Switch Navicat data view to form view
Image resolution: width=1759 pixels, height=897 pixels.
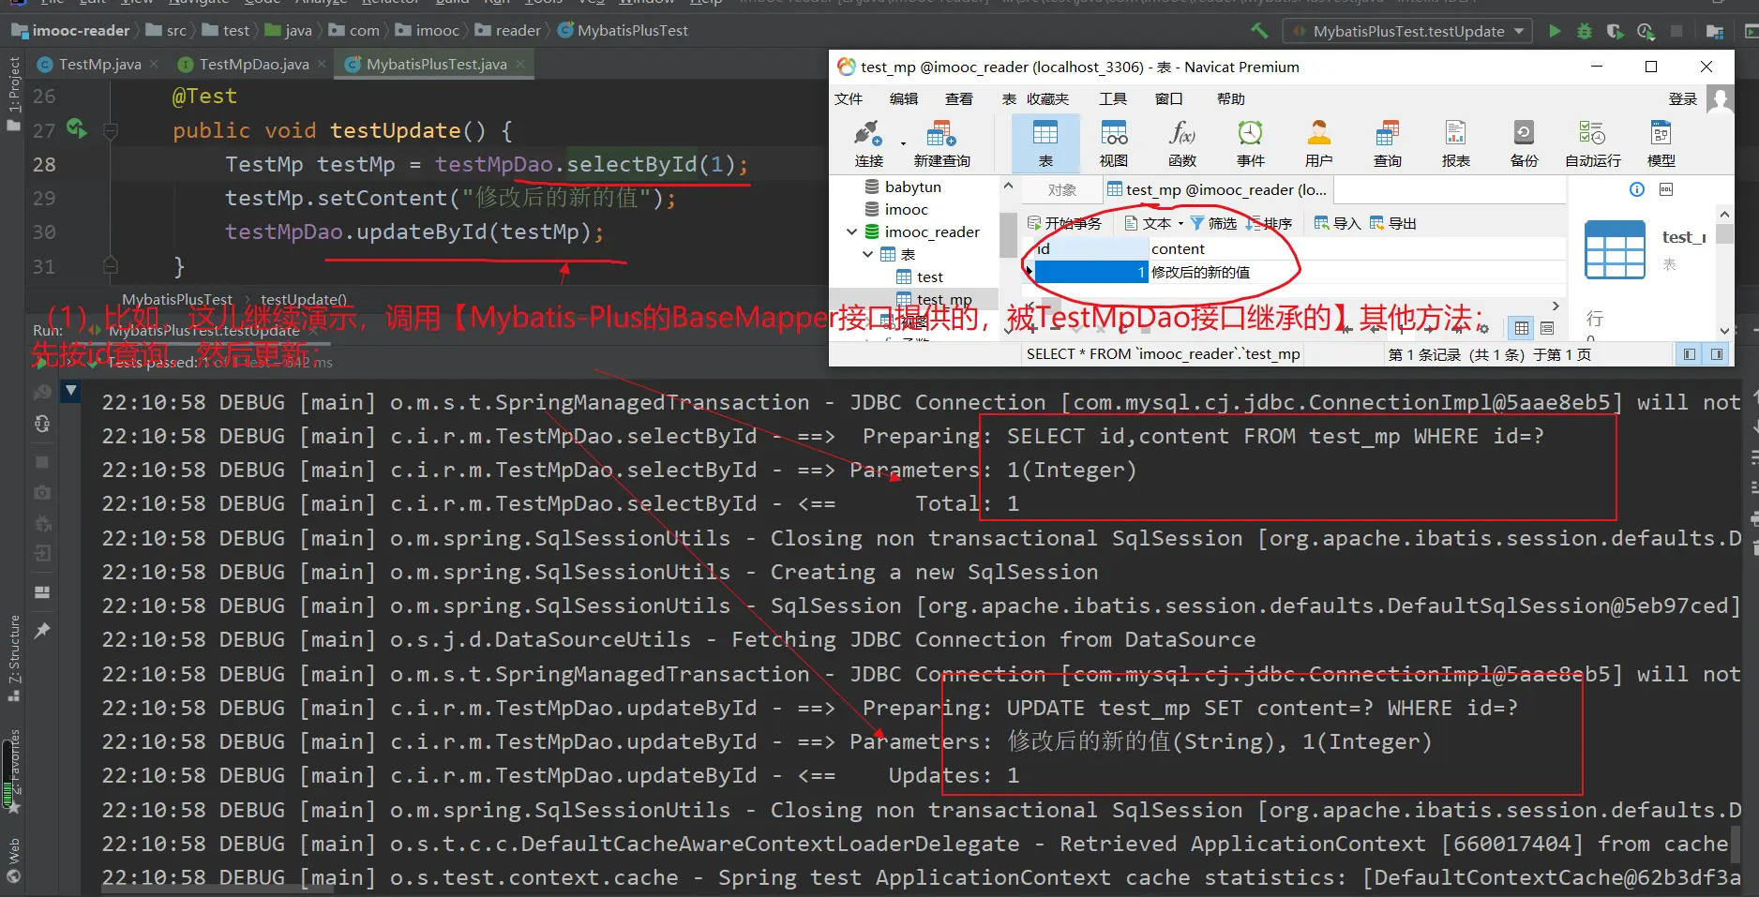[x=1547, y=328]
